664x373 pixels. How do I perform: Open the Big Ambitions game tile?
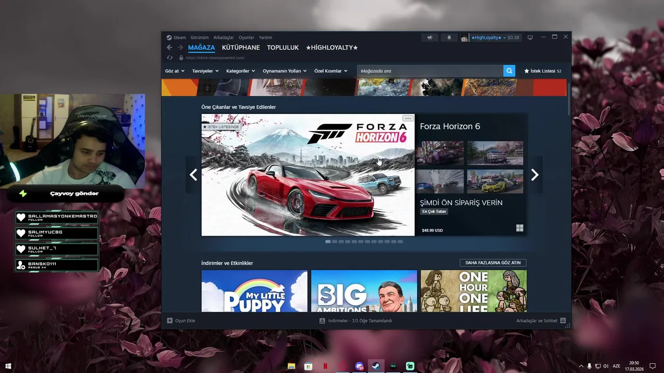(x=364, y=291)
